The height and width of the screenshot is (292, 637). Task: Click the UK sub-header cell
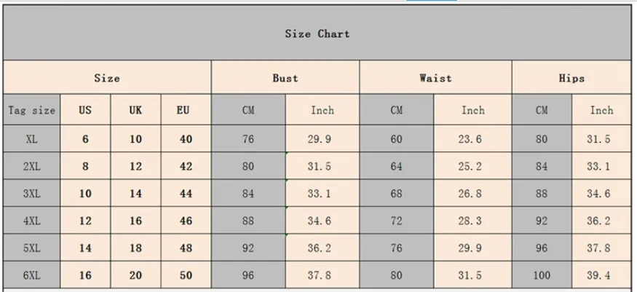pyautogui.click(x=135, y=110)
